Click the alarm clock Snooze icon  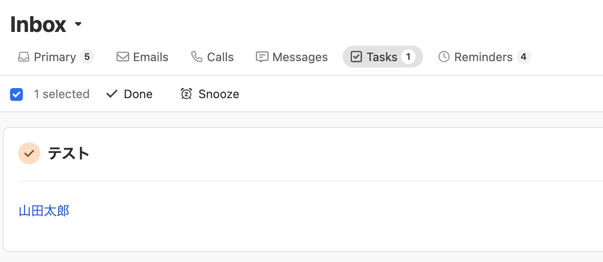click(186, 94)
